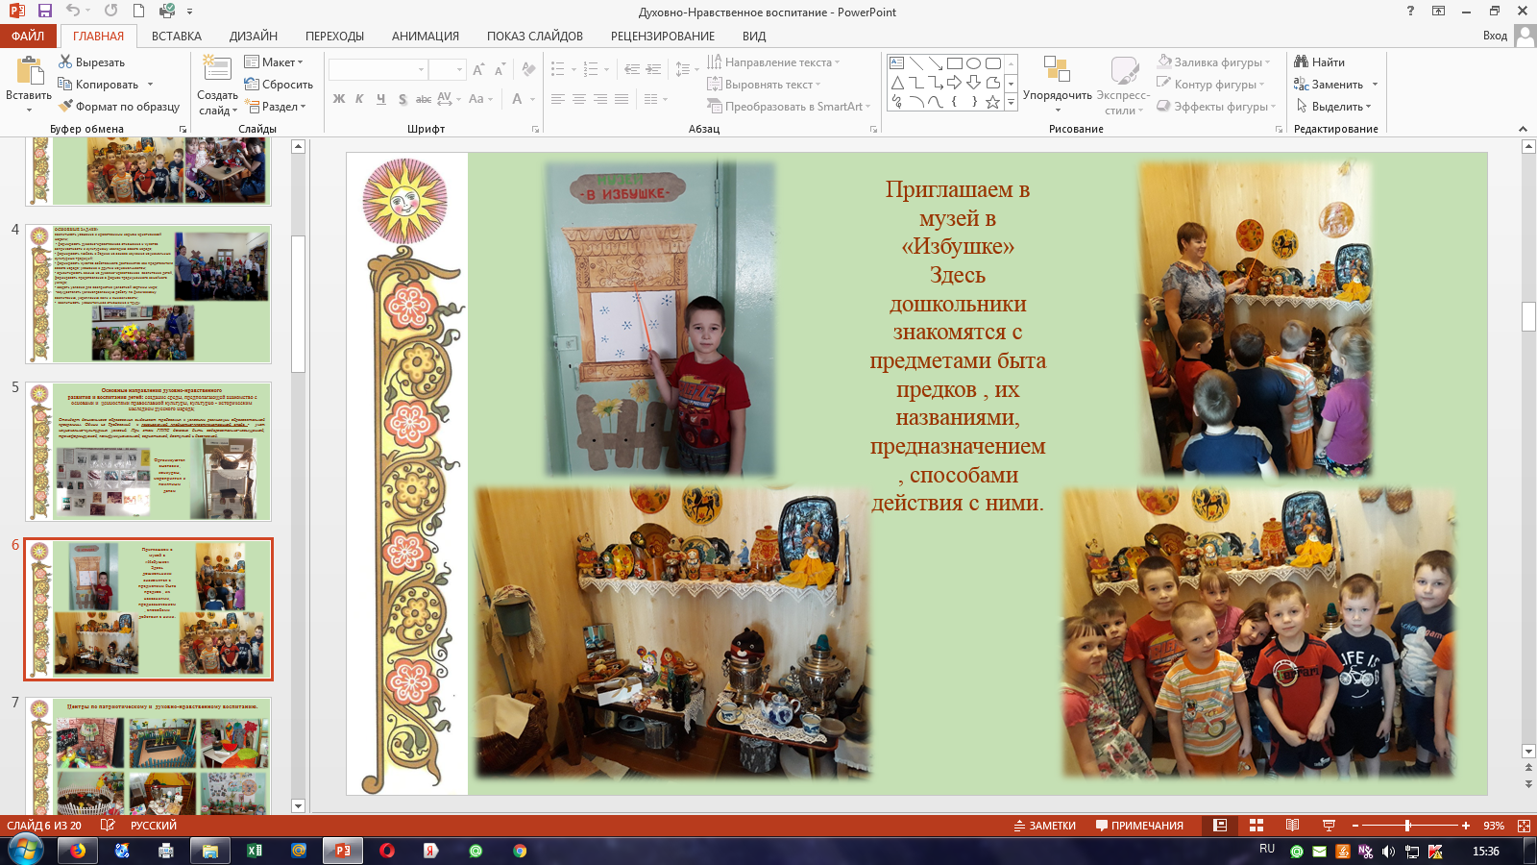The width and height of the screenshot is (1537, 865).
Task: Open Firefox from the Windows taskbar
Action: tap(78, 851)
